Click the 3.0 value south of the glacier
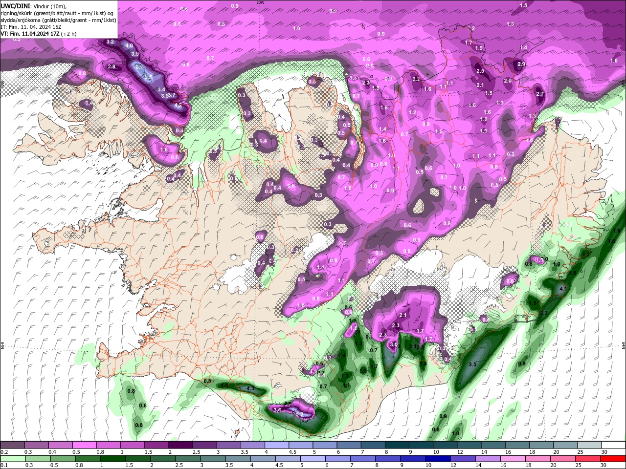The width and height of the screenshot is (626, 469). (394, 344)
